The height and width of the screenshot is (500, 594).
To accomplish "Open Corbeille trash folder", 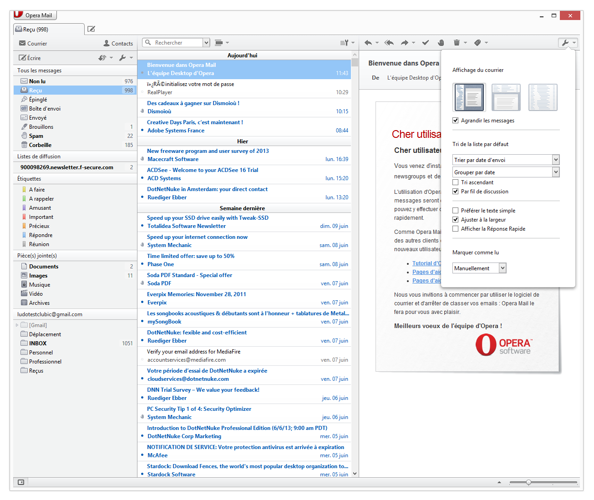I will [x=75, y=145].
